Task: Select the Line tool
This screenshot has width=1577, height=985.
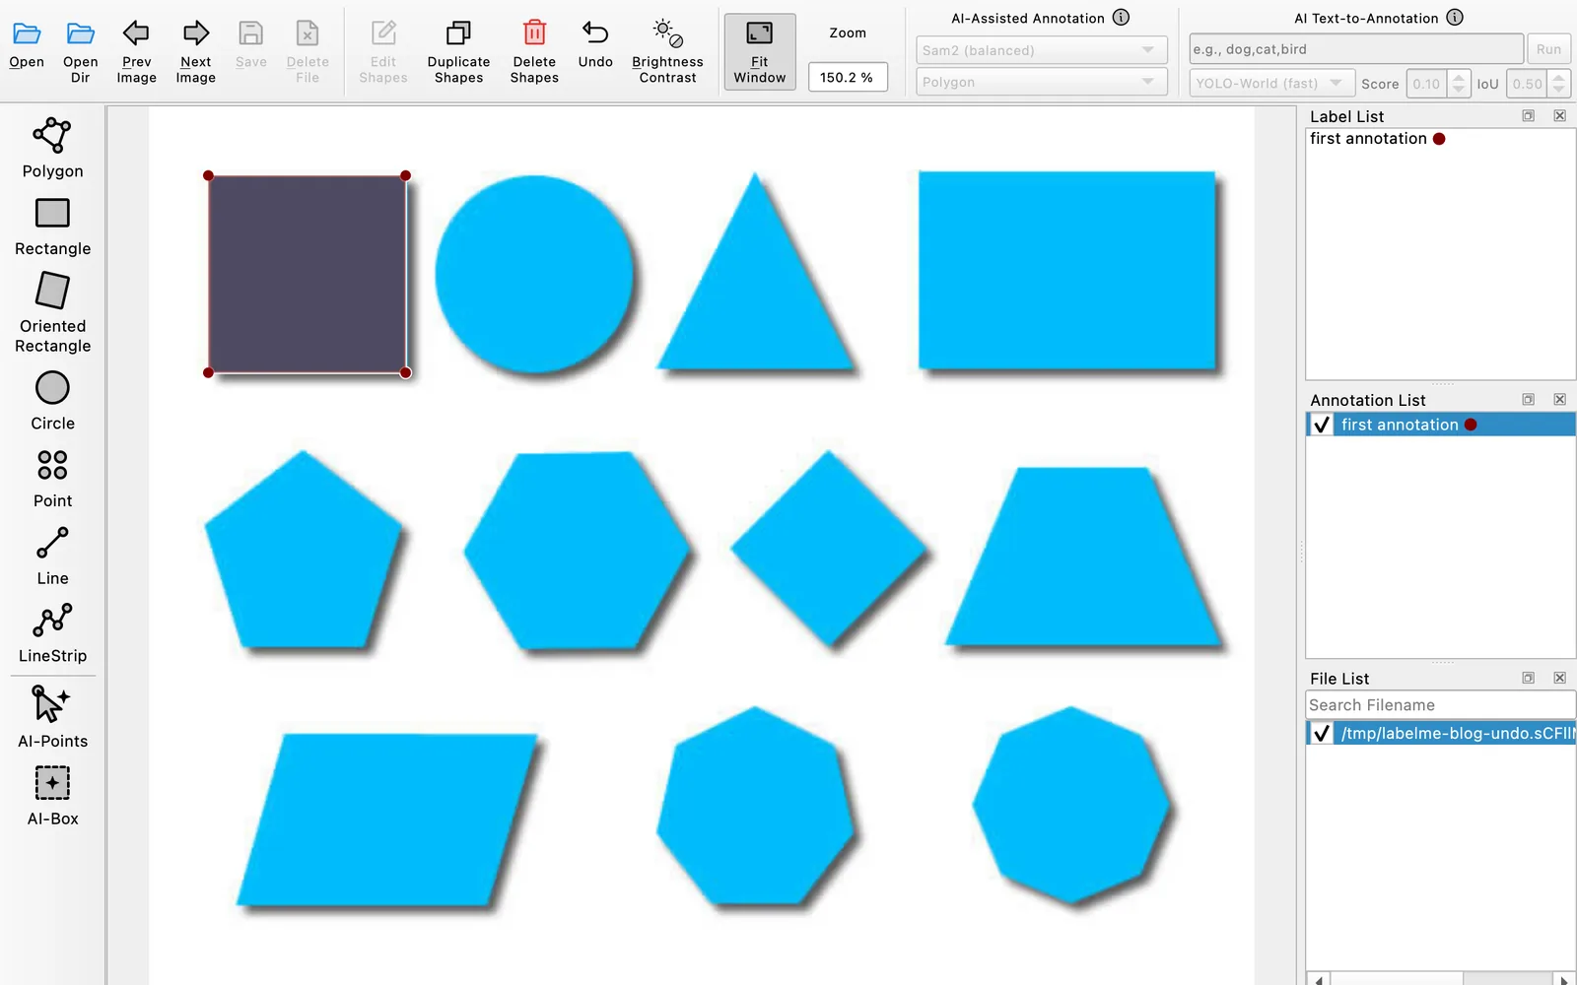Action: [52, 557]
